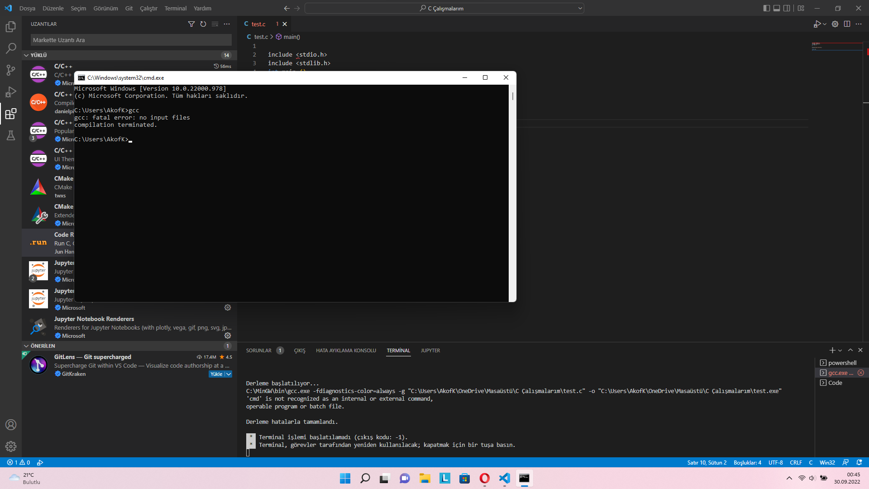Open the Yükle dropdown arrow for GitLens

pos(229,374)
